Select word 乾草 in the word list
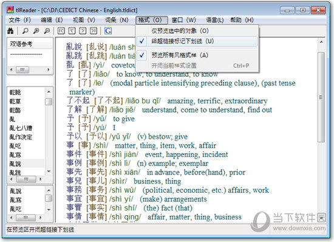Screen dimensions: 334x242 [15, 102]
